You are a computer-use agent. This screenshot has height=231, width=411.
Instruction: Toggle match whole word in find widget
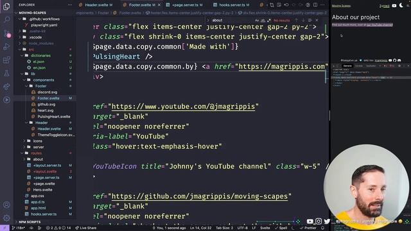(x=263, y=20)
